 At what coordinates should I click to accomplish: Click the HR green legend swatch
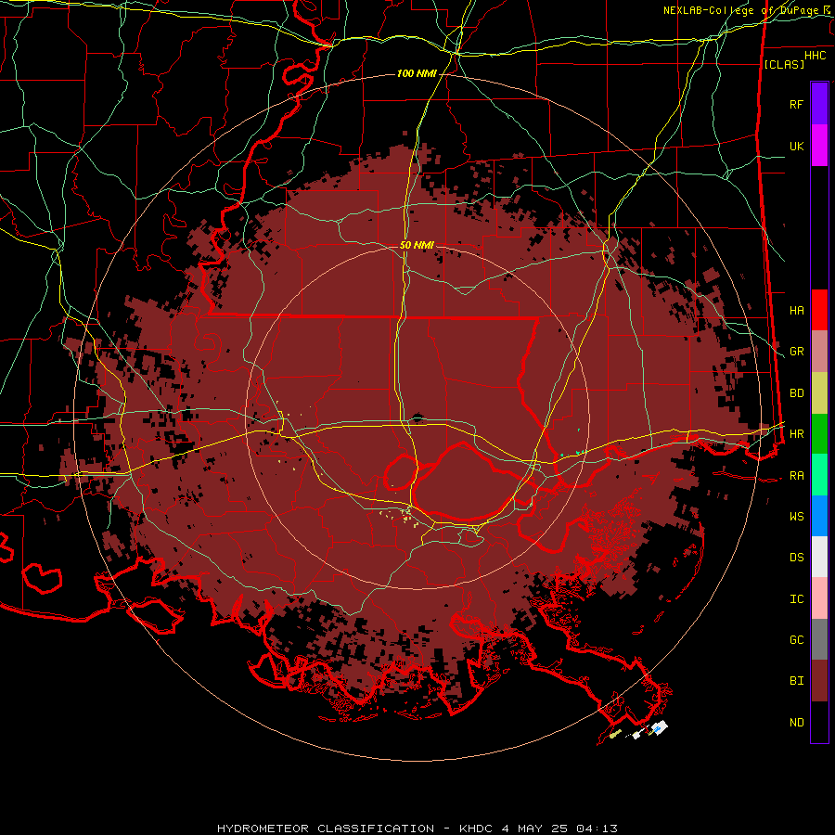point(819,434)
